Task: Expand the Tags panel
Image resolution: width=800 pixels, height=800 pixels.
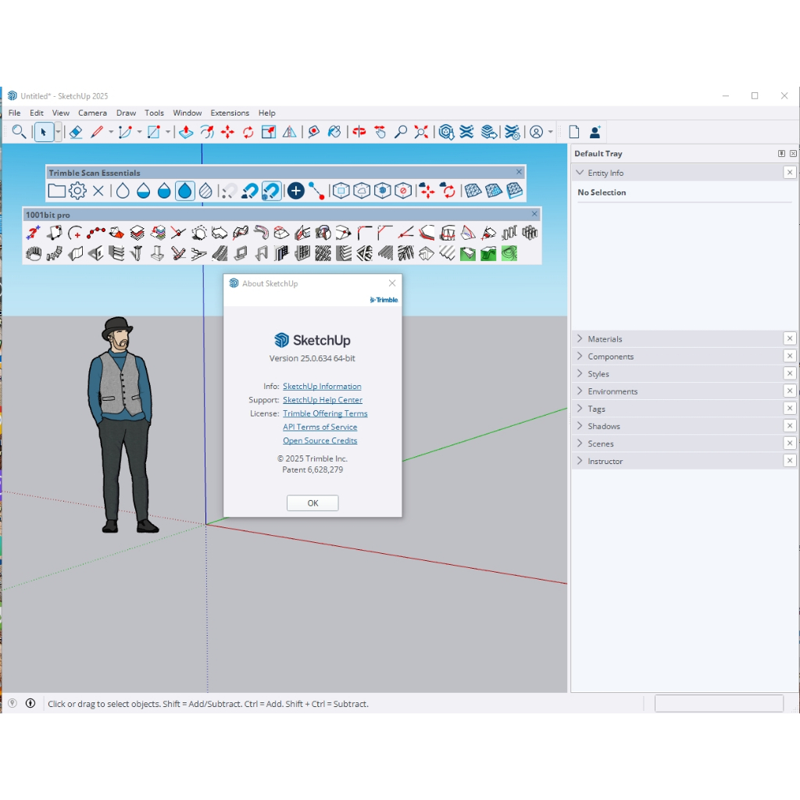Action: pos(580,408)
